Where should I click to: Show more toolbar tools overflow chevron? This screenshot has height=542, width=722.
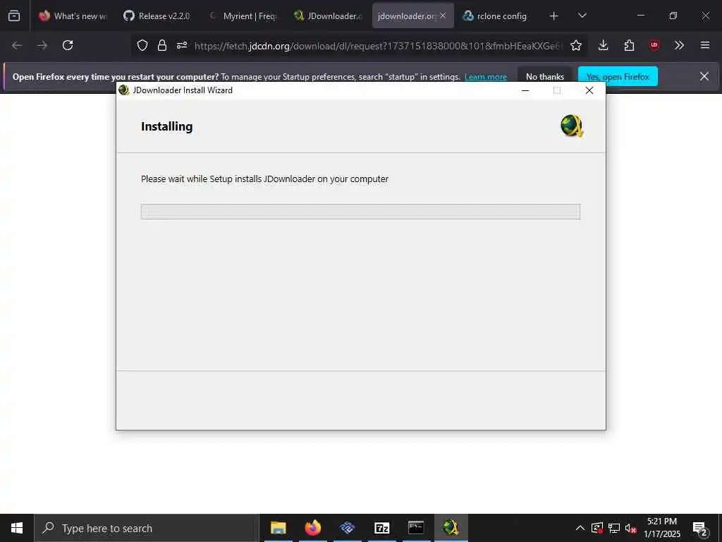[x=679, y=45]
